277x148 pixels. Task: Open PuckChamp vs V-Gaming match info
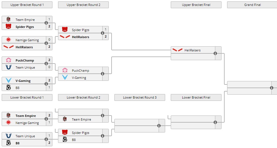click(x=103, y=74)
